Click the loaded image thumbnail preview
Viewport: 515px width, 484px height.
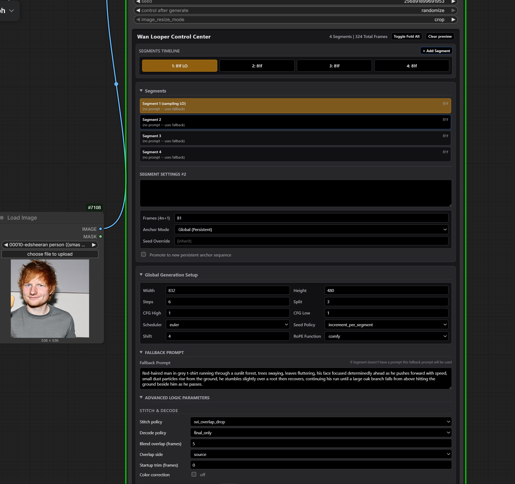tap(50, 298)
